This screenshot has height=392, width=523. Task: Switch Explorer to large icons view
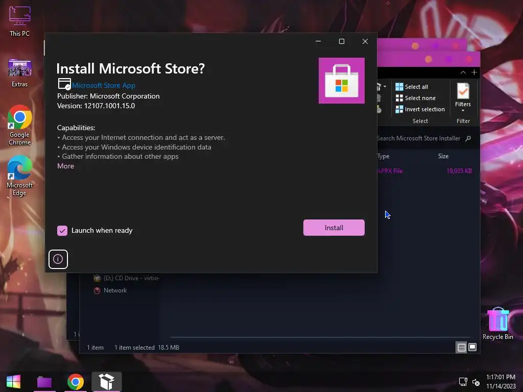coord(472,347)
